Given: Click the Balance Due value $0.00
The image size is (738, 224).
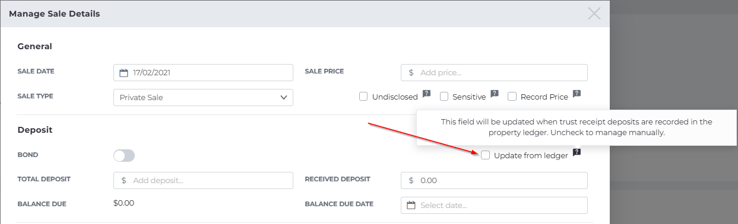Looking at the screenshot, I should 123,203.
